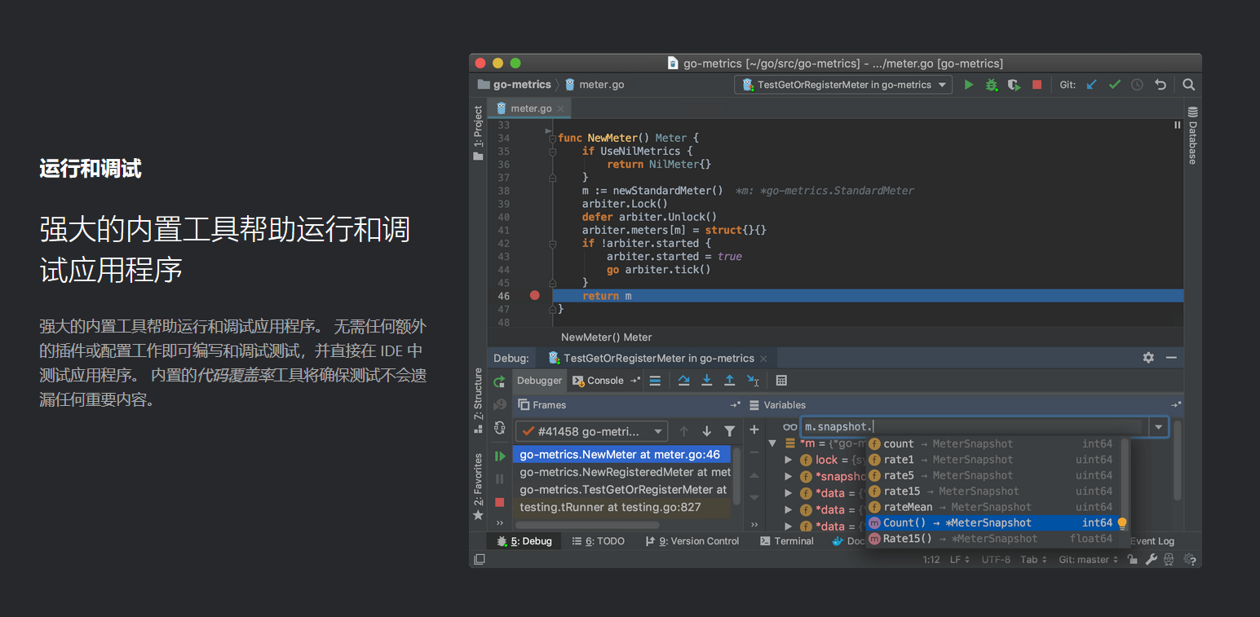Hide the Debug panel with minimize dash

pos(1171,358)
